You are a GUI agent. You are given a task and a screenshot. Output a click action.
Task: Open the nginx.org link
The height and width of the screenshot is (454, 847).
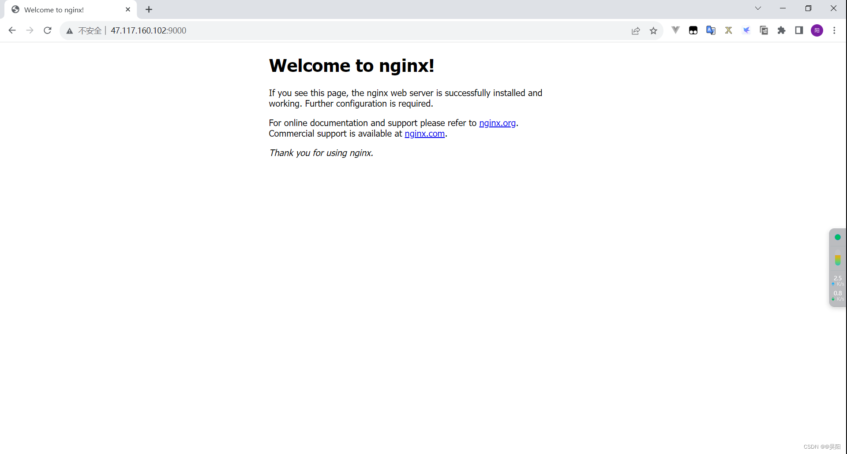(497, 123)
